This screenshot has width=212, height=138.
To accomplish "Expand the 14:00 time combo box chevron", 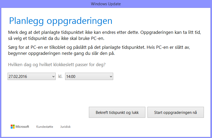I will coord(111,77).
